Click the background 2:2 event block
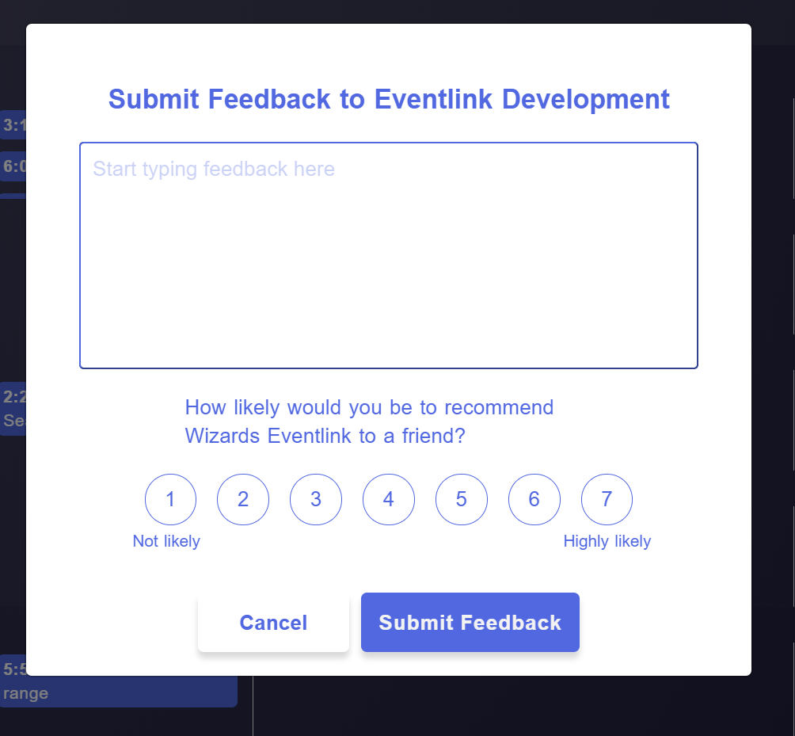This screenshot has width=795, height=736. coord(13,409)
